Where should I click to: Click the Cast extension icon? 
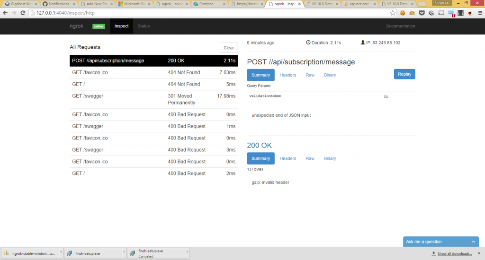pos(440,12)
